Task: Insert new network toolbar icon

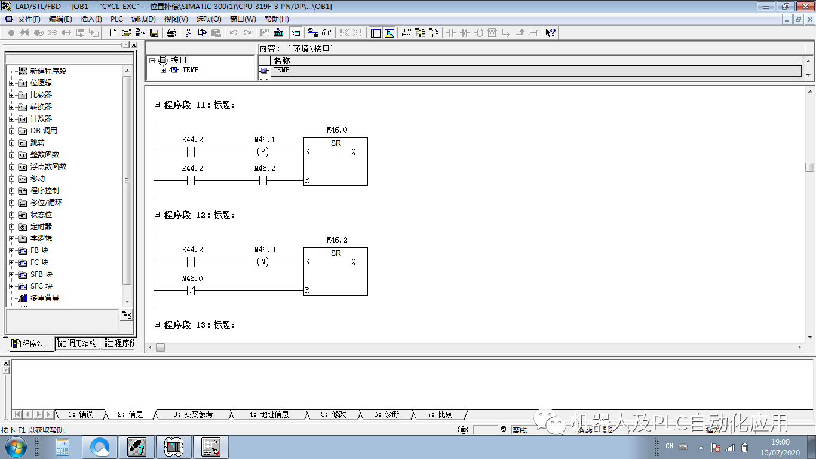Action: tap(407, 33)
